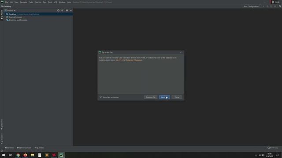Viewport: 282px width, 158px height.
Task: Click the locate/scroll-from-source target icon
Action: tap(58, 11)
